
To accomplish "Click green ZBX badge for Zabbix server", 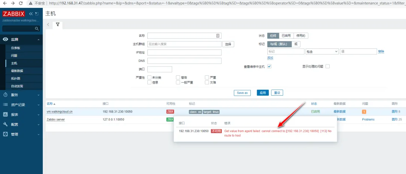I will [x=170, y=119].
